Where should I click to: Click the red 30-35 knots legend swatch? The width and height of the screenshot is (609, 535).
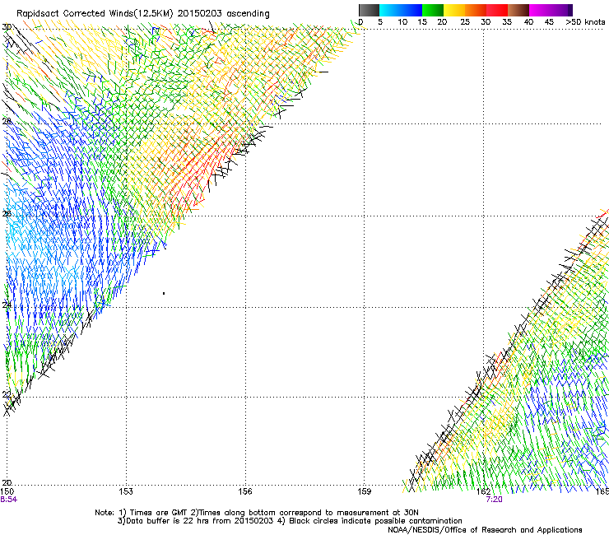[x=497, y=10]
